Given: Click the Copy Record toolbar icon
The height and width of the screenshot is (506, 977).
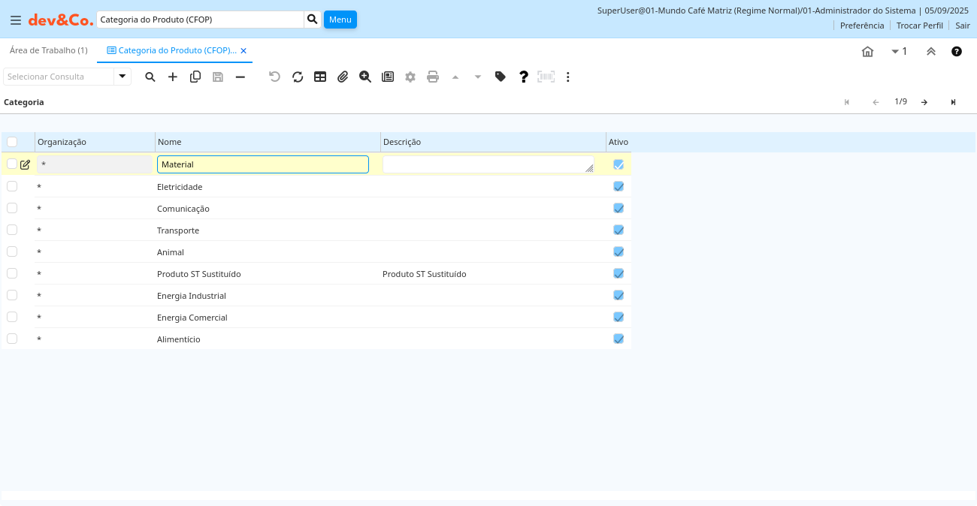Looking at the screenshot, I should click(x=195, y=77).
